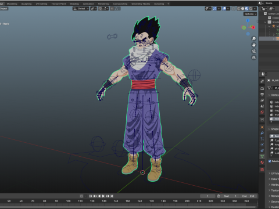279x209 pixels.
Task: Toggle timeline auto keying record button
Action: (x=81, y=196)
